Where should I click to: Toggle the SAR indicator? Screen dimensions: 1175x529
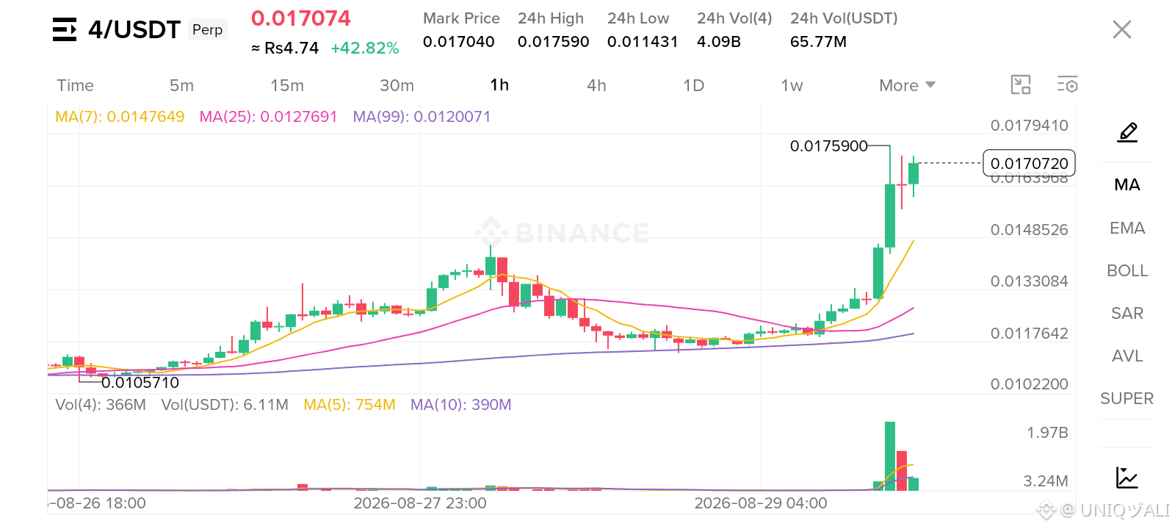pyautogui.click(x=1127, y=313)
